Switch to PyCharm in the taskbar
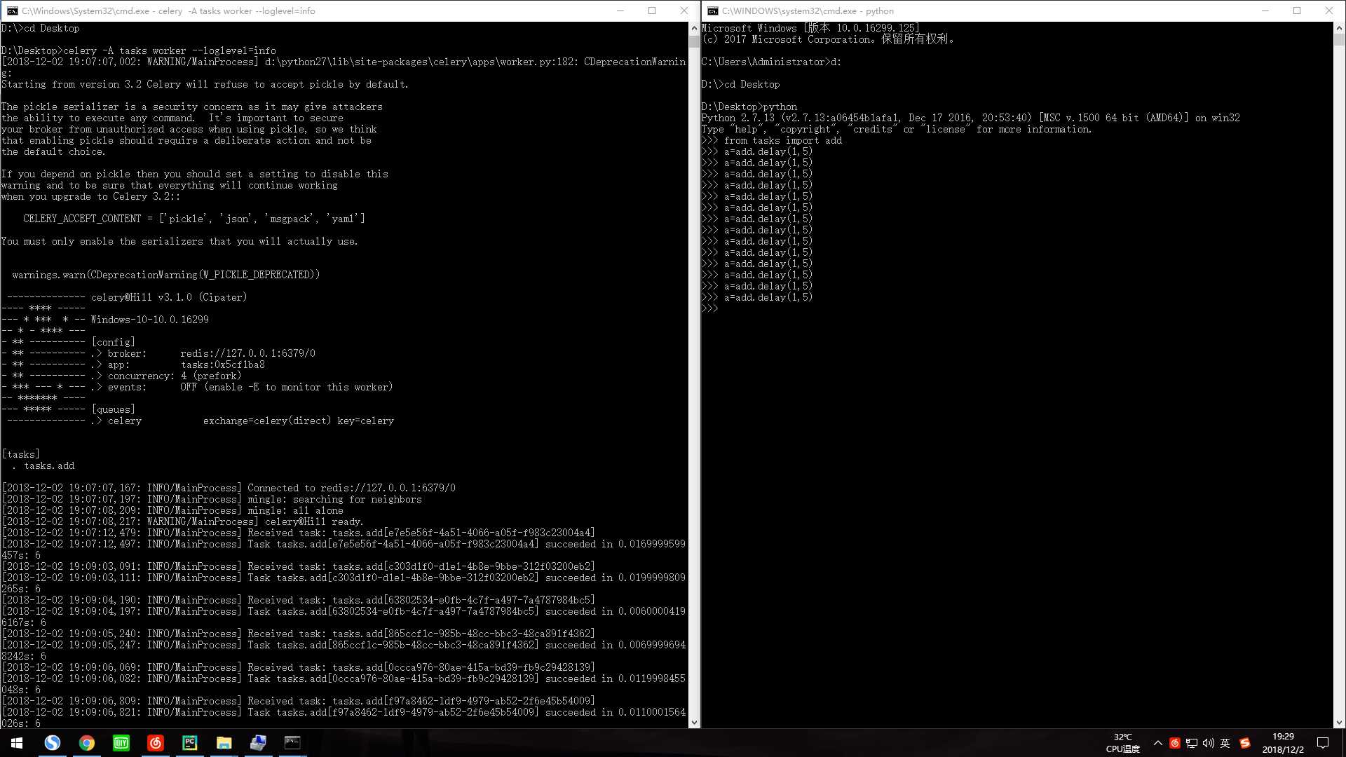 pos(189,743)
